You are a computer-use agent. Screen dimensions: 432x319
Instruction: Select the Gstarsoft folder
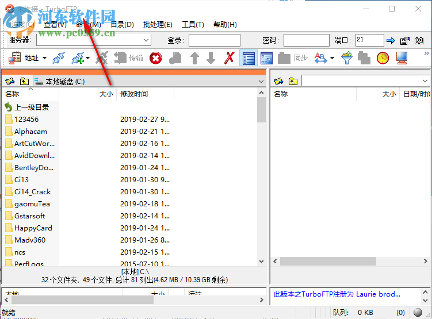point(25,216)
